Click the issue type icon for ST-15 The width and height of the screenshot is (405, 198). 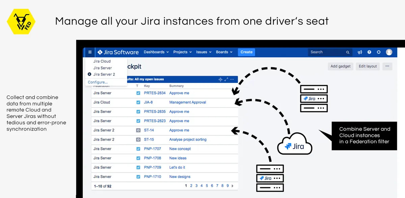click(138, 139)
